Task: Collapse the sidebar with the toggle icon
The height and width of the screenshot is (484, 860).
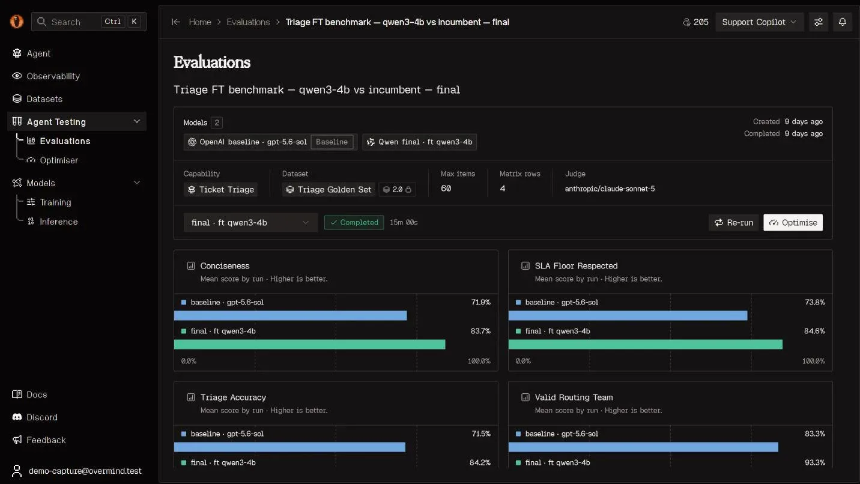Action: [176, 22]
